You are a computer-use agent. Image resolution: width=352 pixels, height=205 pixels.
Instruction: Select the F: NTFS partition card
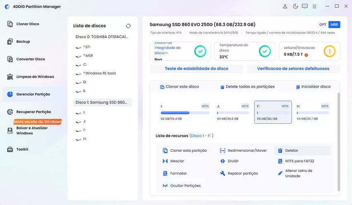pos(273,112)
